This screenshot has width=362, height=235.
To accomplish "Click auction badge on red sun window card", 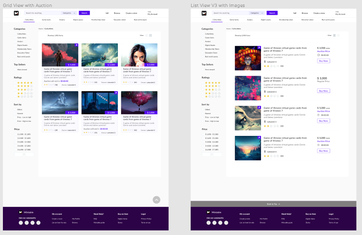I will tap(116, 93).
